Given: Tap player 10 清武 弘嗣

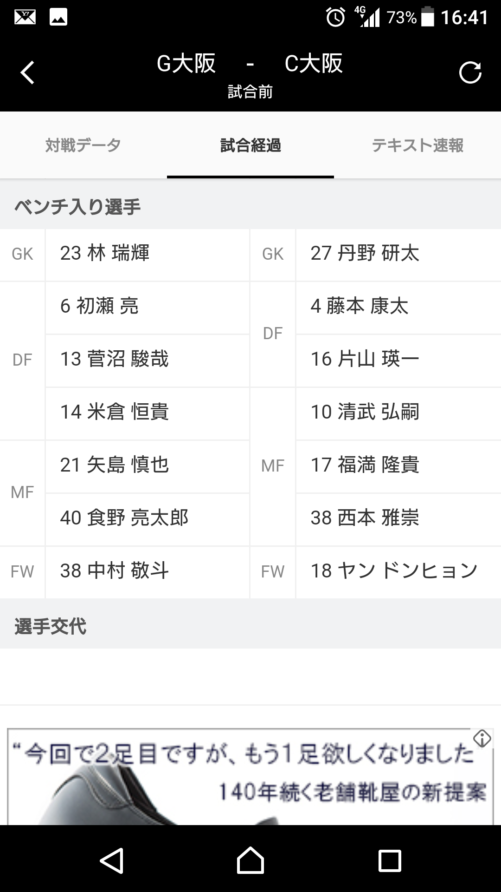Looking at the screenshot, I should pos(365,412).
